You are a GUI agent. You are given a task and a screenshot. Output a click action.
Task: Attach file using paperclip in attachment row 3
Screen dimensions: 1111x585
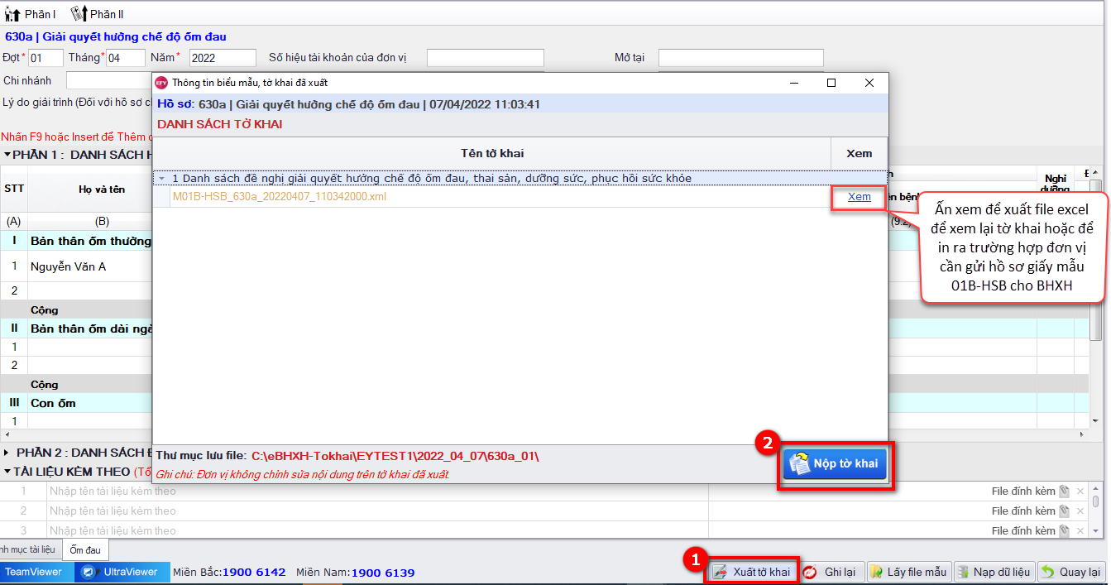1064,530
